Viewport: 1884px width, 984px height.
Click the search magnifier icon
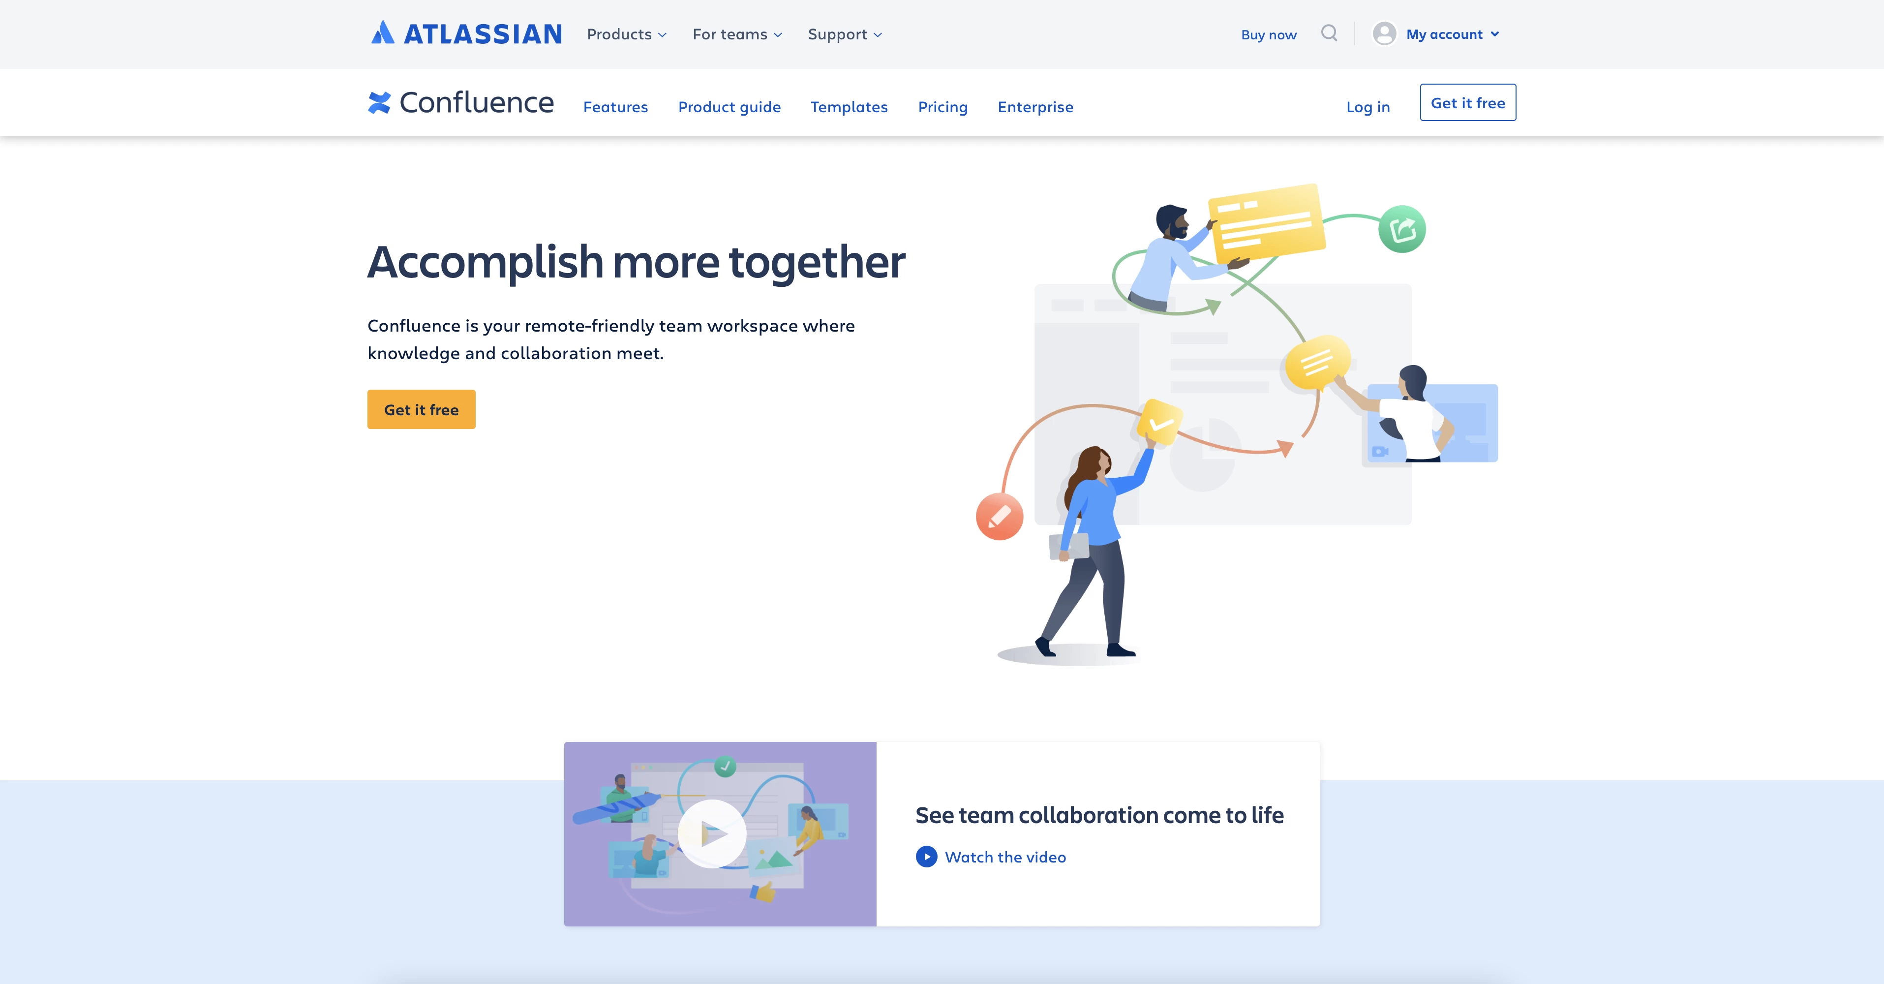point(1330,33)
